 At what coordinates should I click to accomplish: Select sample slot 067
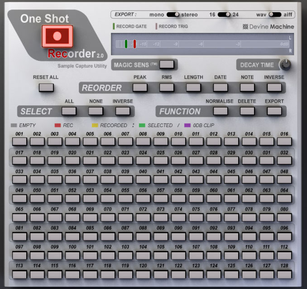coord(55,217)
